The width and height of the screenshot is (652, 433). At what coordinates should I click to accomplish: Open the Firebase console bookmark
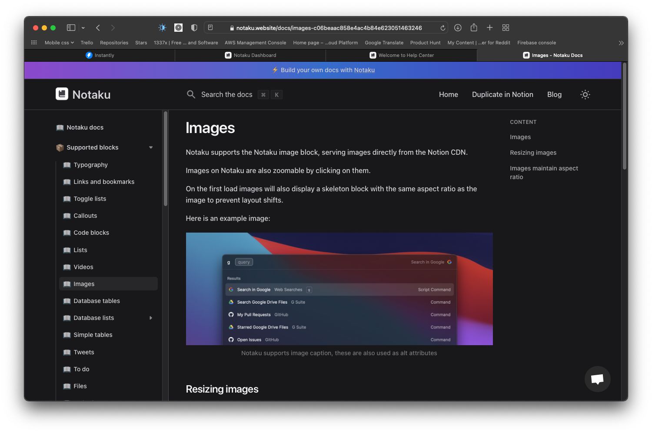click(536, 43)
